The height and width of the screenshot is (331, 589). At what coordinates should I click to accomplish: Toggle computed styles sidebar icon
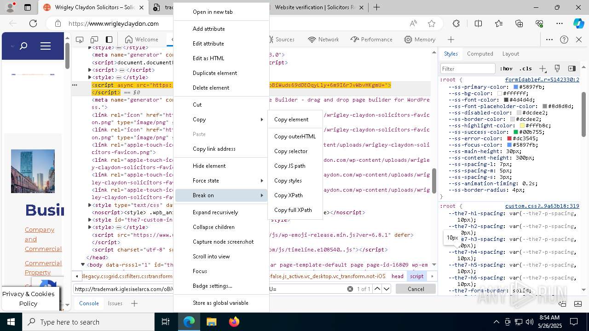[572, 68]
